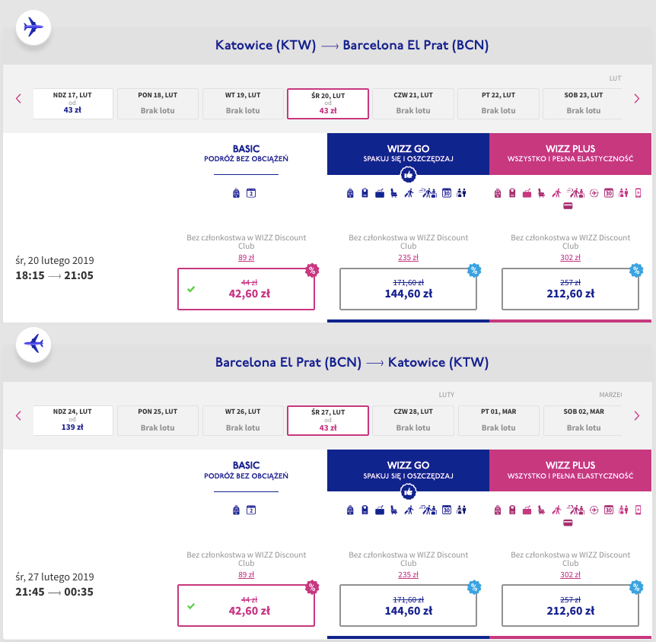Open return WIZZ PLUS Discount Club 302 zł link
The width and height of the screenshot is (656, 642).
(x=570, y=574)
